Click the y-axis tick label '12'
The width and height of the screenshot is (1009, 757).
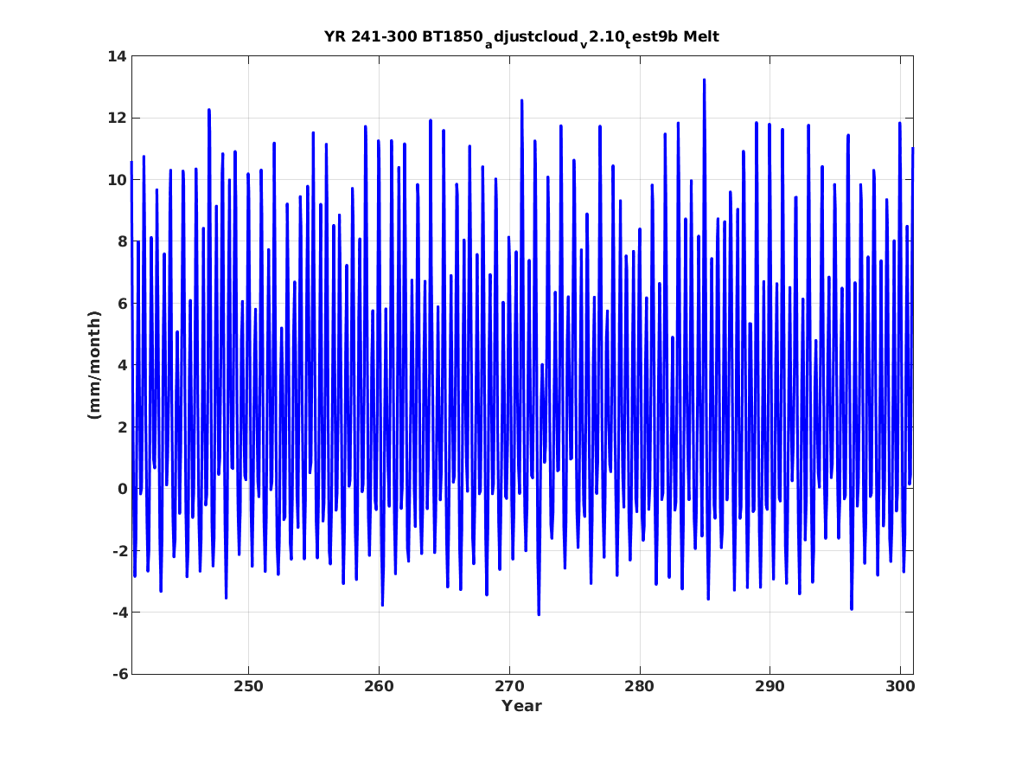tap(118, 119)
